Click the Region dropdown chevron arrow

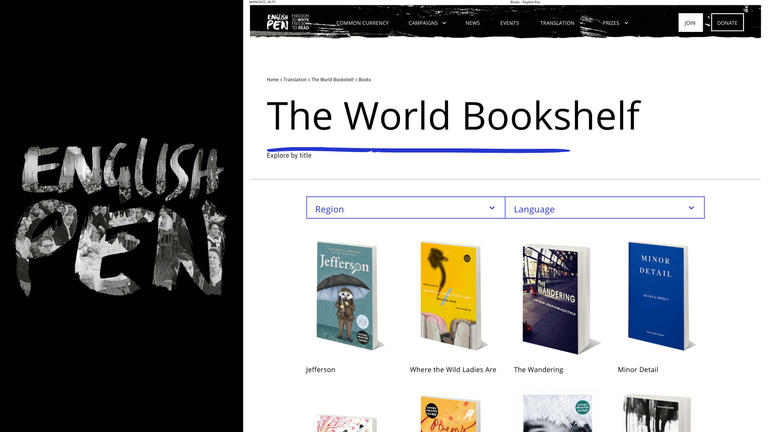coord(492,208)
